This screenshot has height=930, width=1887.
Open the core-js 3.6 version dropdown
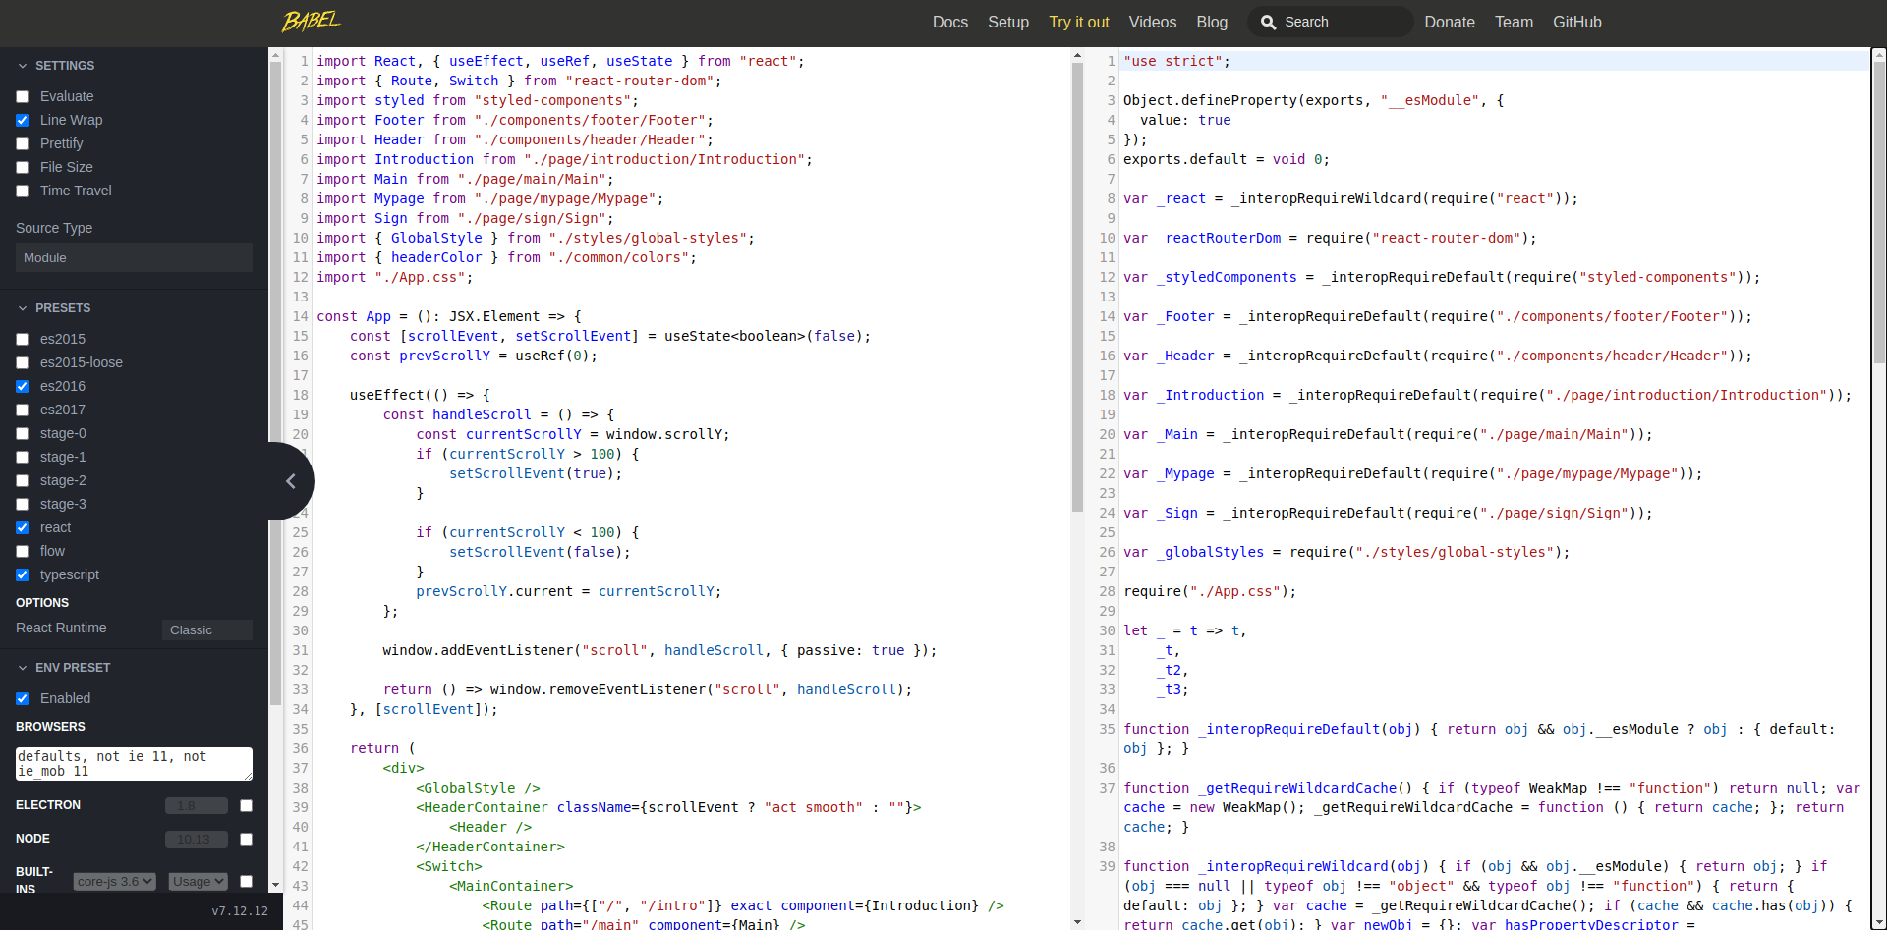pyautogui.click(x=115, y=882)
